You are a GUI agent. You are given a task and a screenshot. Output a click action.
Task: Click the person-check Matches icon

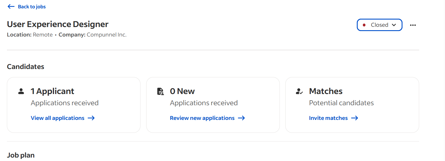(299, 91)
